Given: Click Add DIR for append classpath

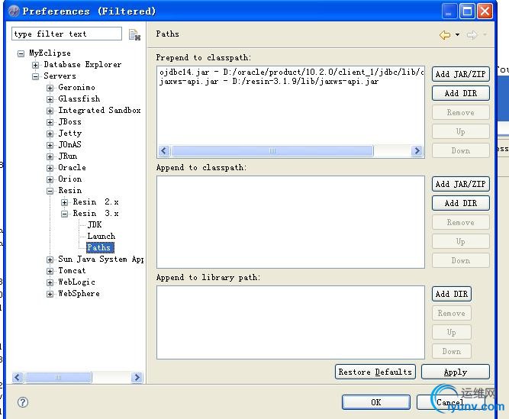Looking at the screenshot, I should click(461, 203).
